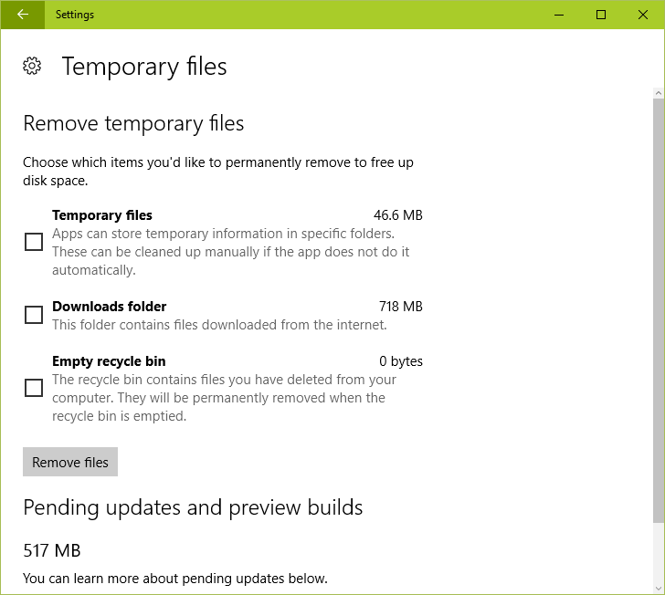Click the scrollbar down arrow
The width and height of the screenshot is (665, 595).
pos(659,589)
